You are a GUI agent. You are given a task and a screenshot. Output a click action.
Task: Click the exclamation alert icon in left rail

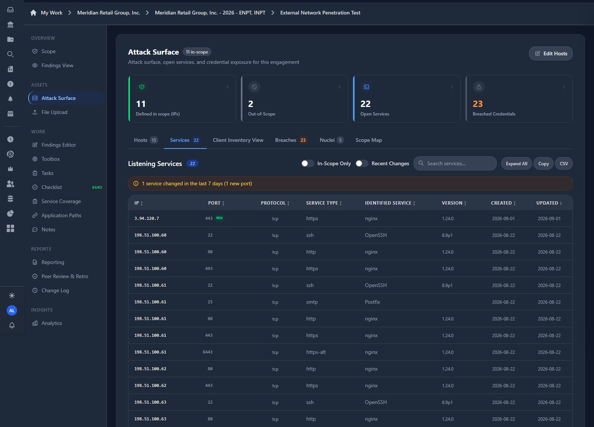click(10, 84)
